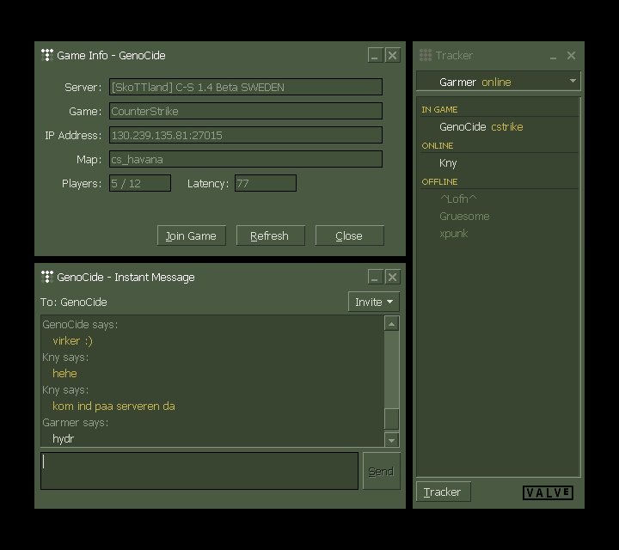Close the Game Info window with X

tap(392, 55)
